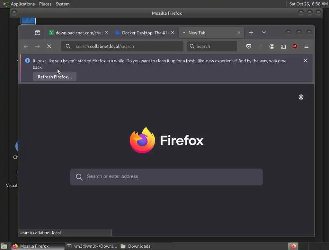This screenshot has width=329, height=250.
Task: Open Firefox hamburger application menu
Action: (x=306, y=46)
